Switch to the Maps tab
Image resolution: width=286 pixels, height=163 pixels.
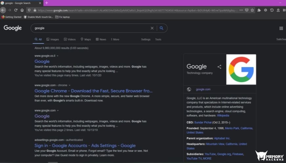(x=86, y=39)
